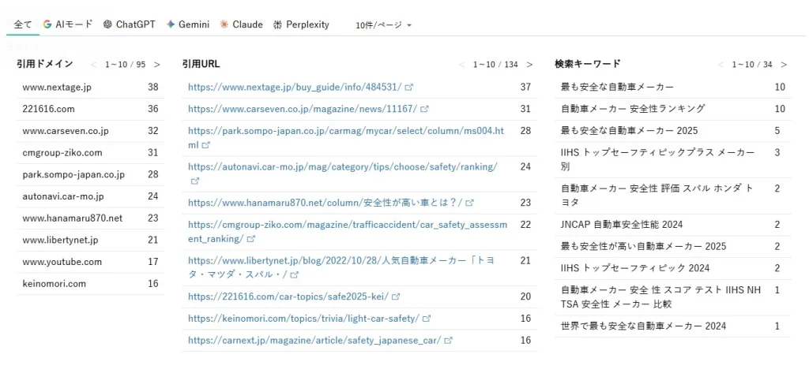This screenshot has width=809, height=373.
Task: Open the autonavi.car-mo.jp safety ranking link
Action: point(343,167)
